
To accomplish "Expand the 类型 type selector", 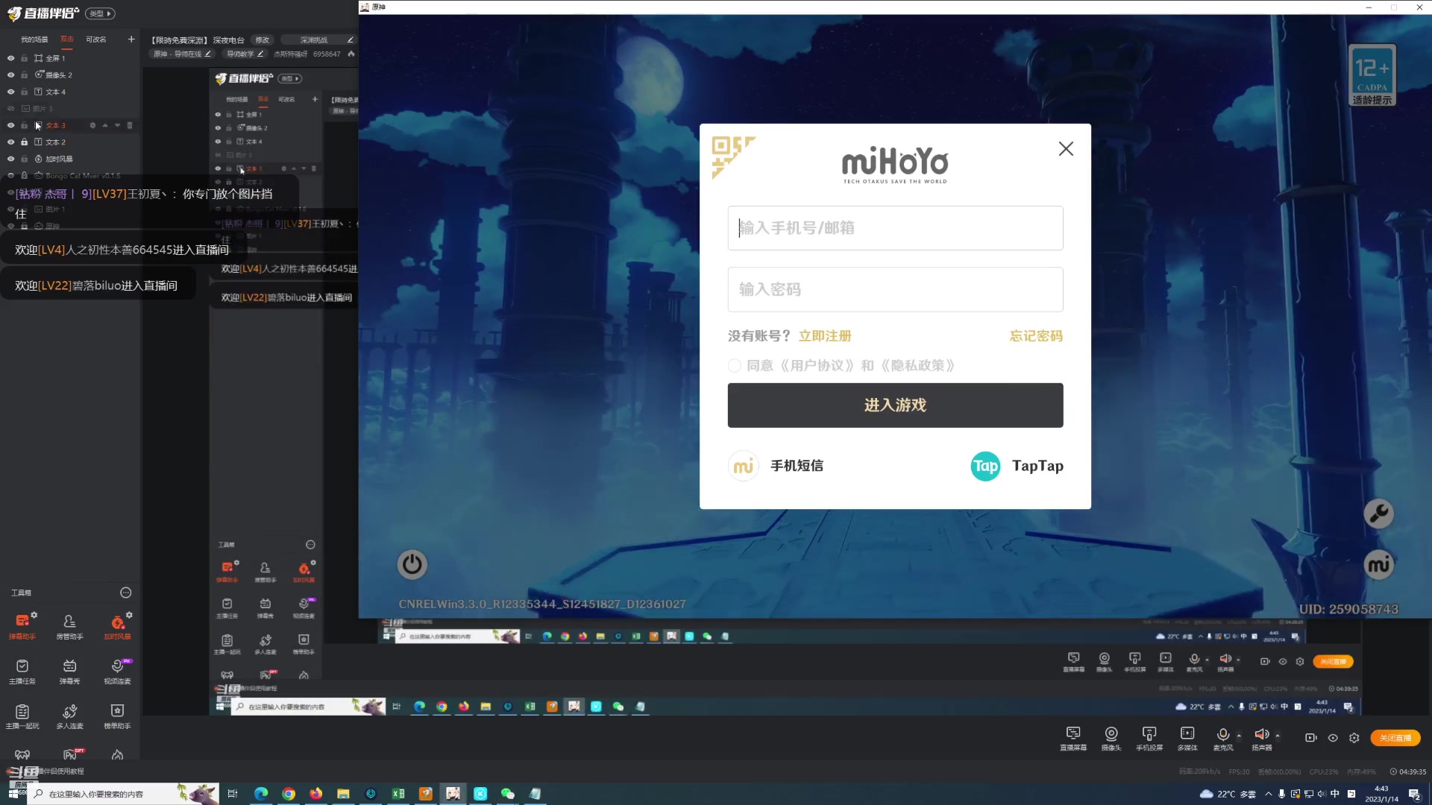I will point(100,13).
